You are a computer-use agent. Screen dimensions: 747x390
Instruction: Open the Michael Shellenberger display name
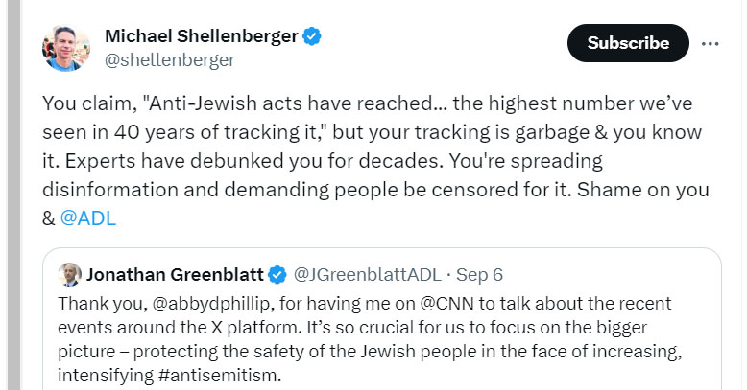[202, 36]
